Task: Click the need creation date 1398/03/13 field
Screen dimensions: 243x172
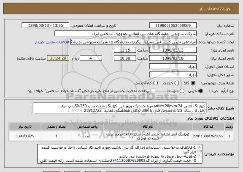Action: [173, 50]
